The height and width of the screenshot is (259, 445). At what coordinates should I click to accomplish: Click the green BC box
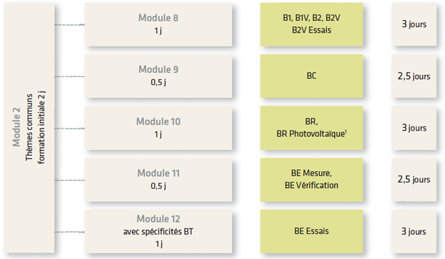point(311,76)
